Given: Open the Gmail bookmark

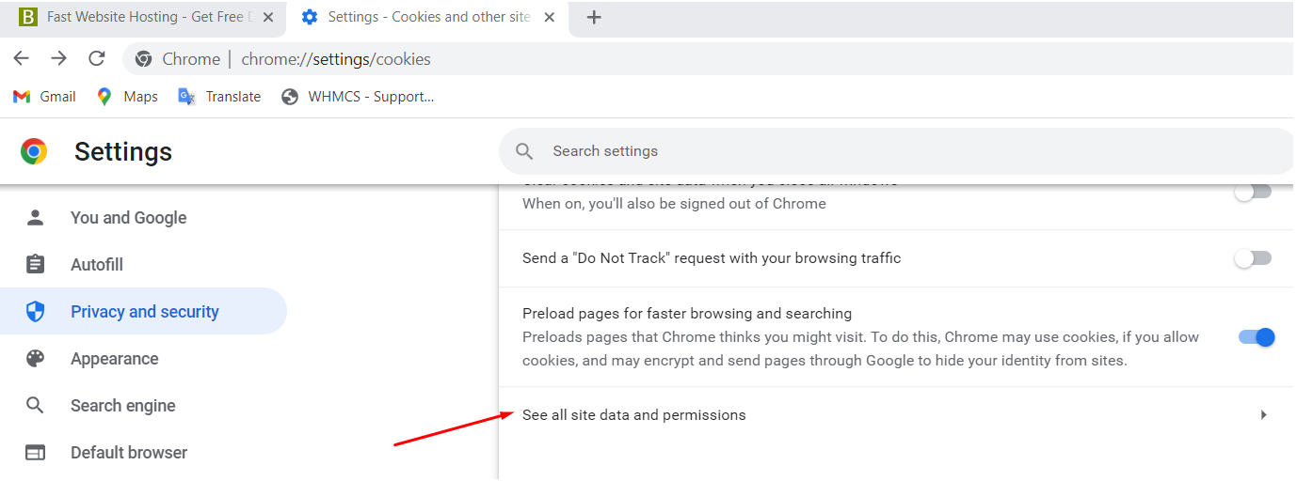Looking at the screenshot, I should (44, 96).
